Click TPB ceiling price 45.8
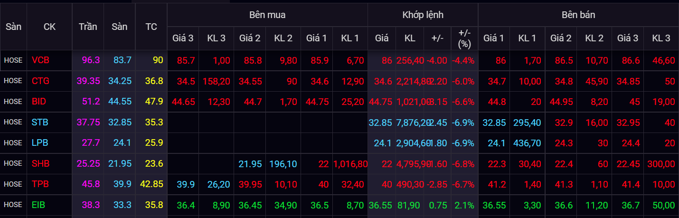The image size is (679, 218). point(91,184)
